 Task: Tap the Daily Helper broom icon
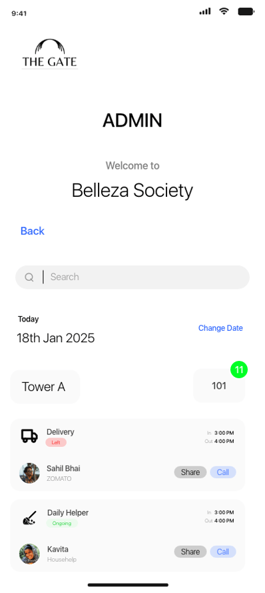29,518
